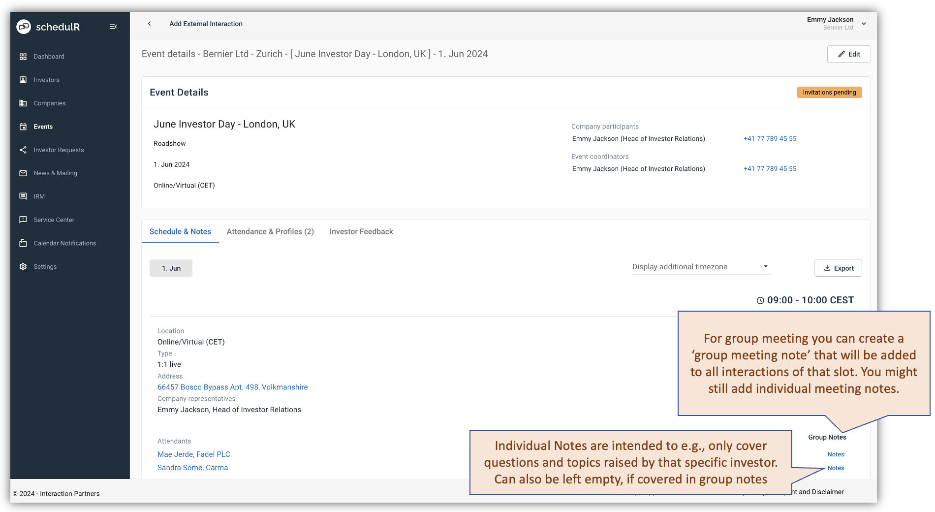Select the Schedule & Notes tab
Screen dimensions: 935x512
(180, 231)
